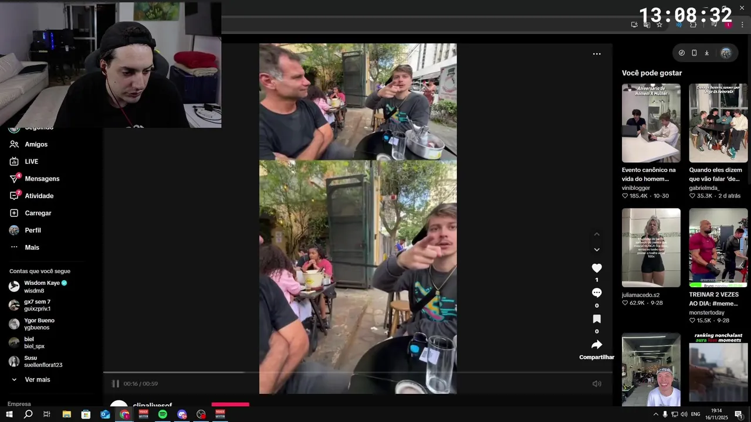
Task: Click the Carregar plus-square icon
Action: tap(14, 213)
